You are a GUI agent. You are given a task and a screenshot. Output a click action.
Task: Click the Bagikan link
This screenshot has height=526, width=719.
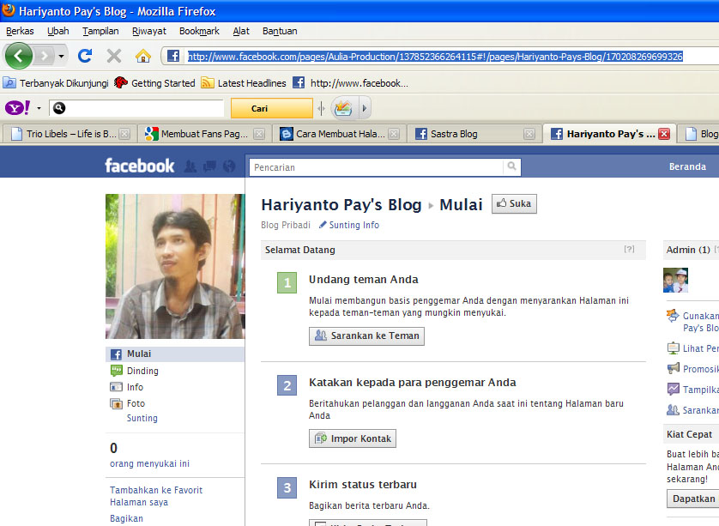(127, 518)
